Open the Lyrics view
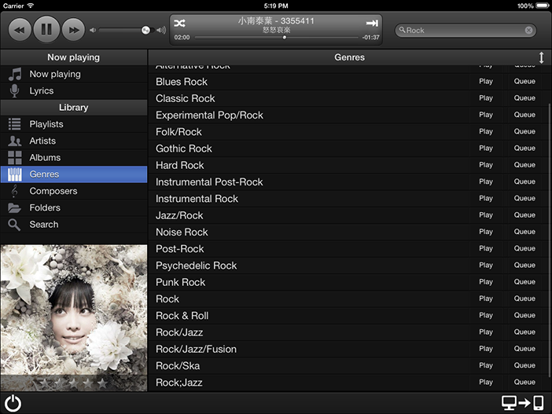 42,91
